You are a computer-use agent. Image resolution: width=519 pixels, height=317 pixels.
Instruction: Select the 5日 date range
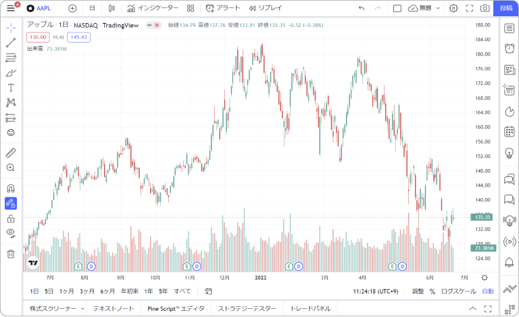coord(49,291)
